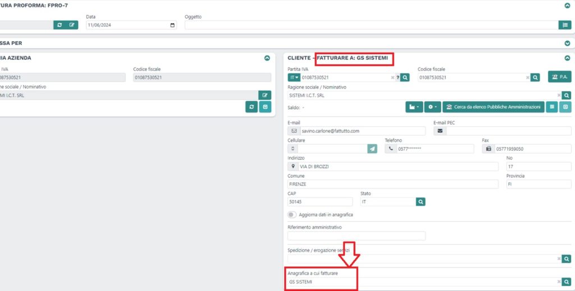The height and width of the screenshot is (291, 575).
Task: Open the IT country prefix dropdown
Action: [x=294, y=77]
